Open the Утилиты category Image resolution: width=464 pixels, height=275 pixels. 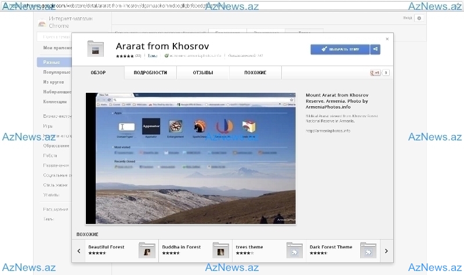51,195
